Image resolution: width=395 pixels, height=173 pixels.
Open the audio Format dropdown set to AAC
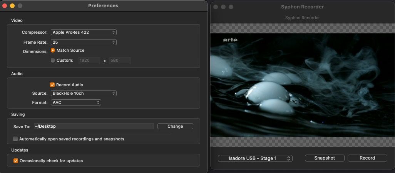point(76,102)
